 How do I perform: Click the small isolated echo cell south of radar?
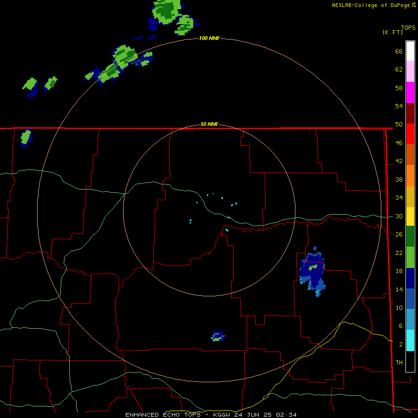pyautogui.click(x=218, y=336)
